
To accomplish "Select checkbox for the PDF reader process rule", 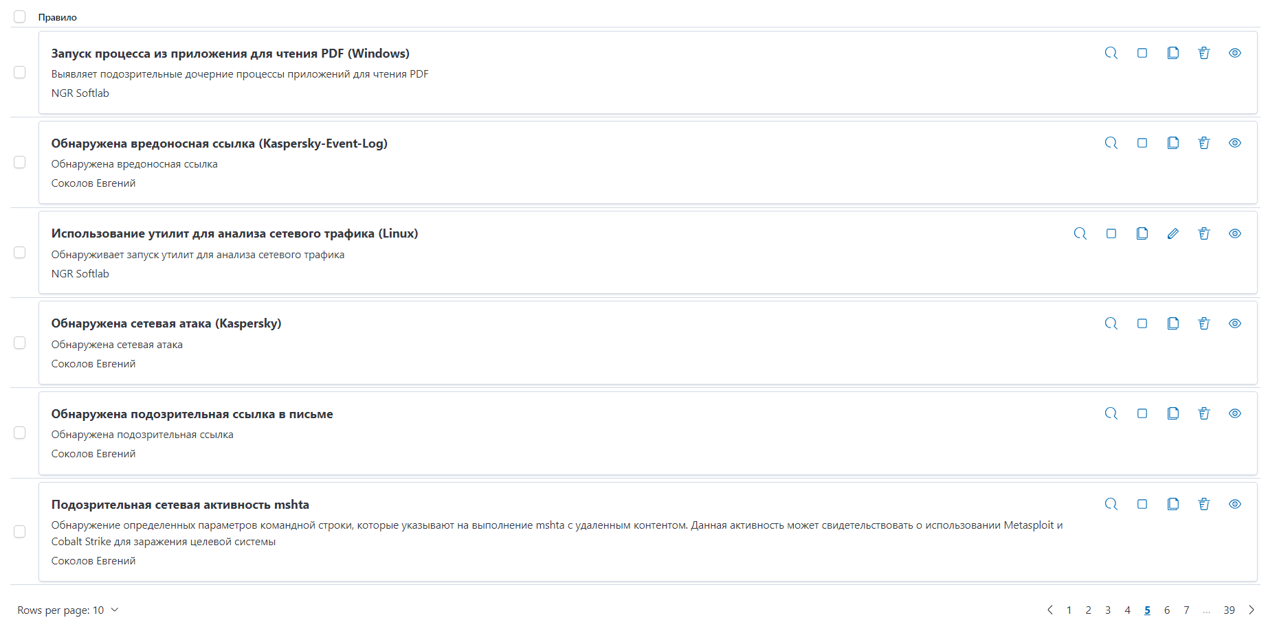I will (20, 72).
